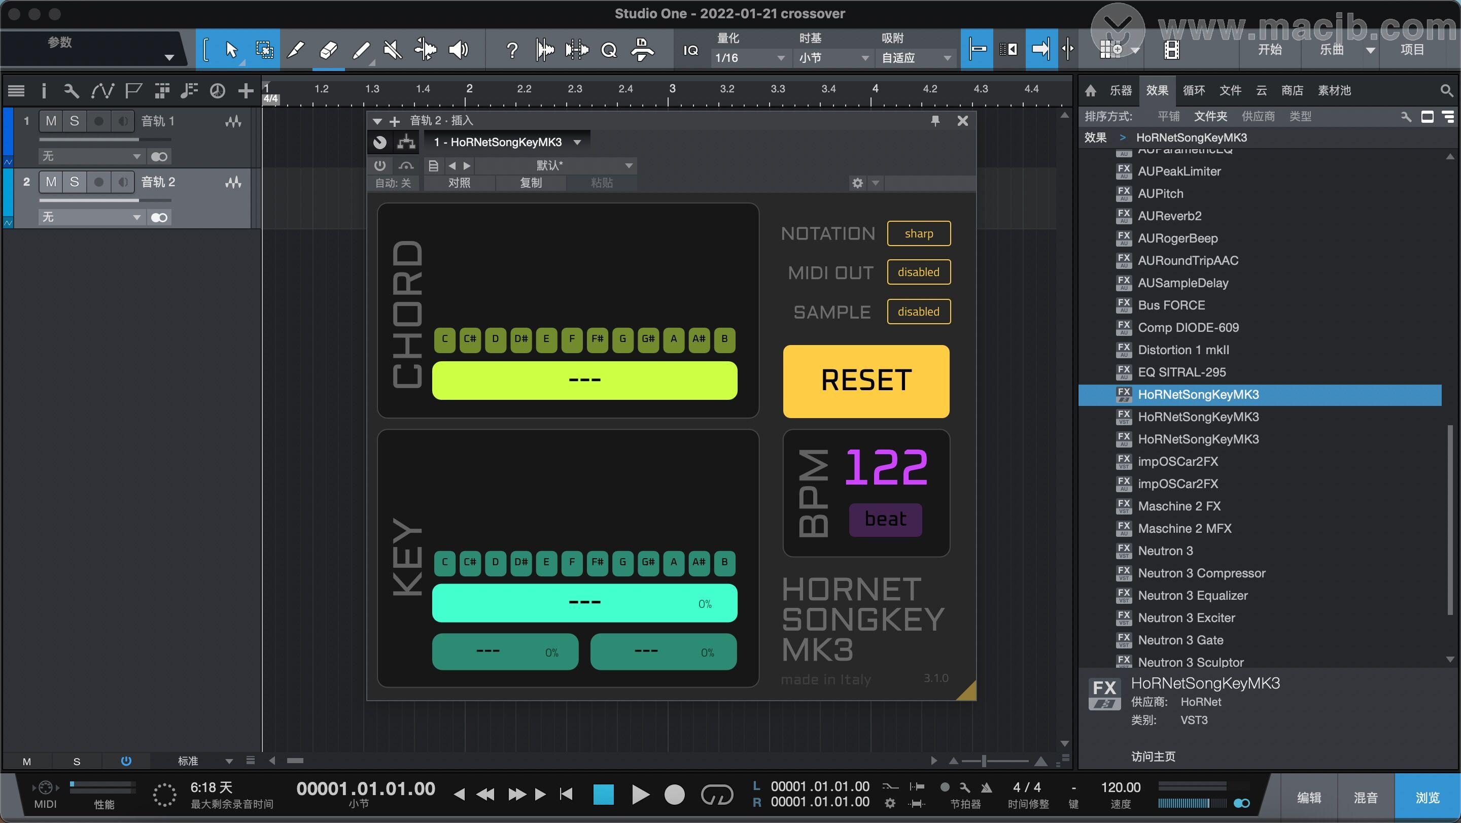Sort browser by 供应商
Image resolution: width=1461 pixels, height=823 pixels.
pyautogui.click(x=1258, y=116)
